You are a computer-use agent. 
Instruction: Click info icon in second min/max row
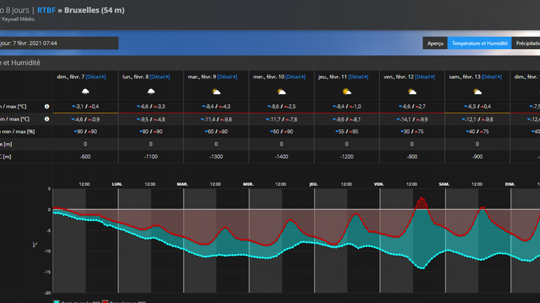pyautogui.click(x=47, y=119)
